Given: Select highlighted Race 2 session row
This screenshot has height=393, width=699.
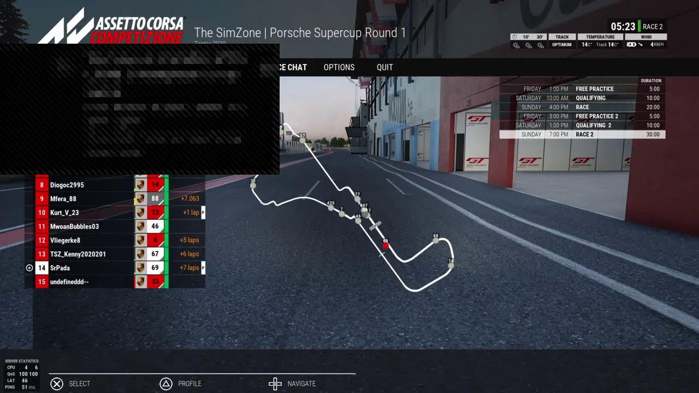Looking at the screenshot, I should coord(582,134).
